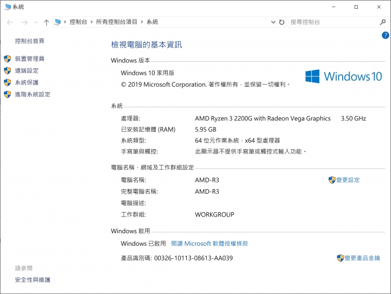Click the forward navigation arrow
This screenshot has height=294, width=391.
(x=24, y=22)
